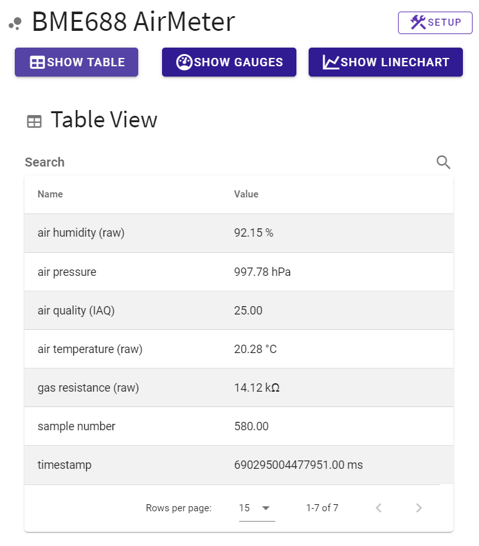
Task: Select the gas resistance (raw) row
Action: pyautogui.click(x=239, y=388)
